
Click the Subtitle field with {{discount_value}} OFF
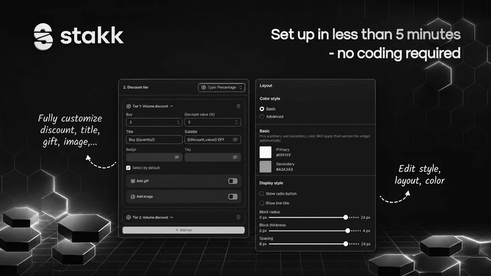212,140
